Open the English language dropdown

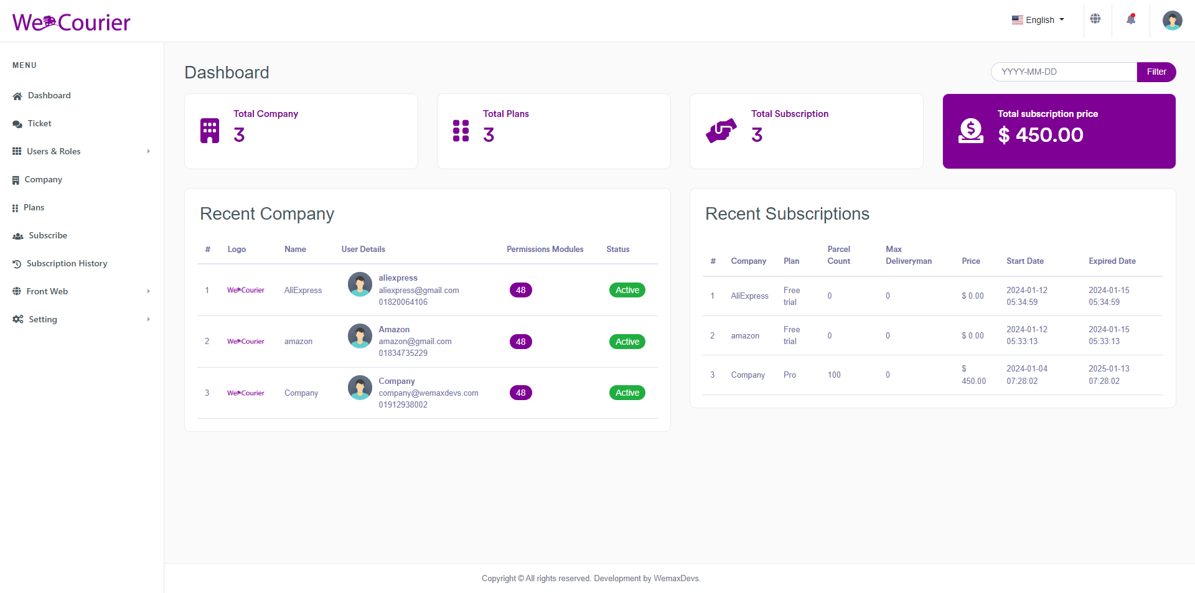coord(1038,19)
